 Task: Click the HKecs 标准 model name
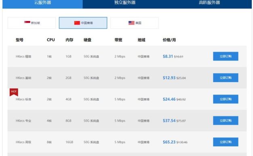coord(23,99)
